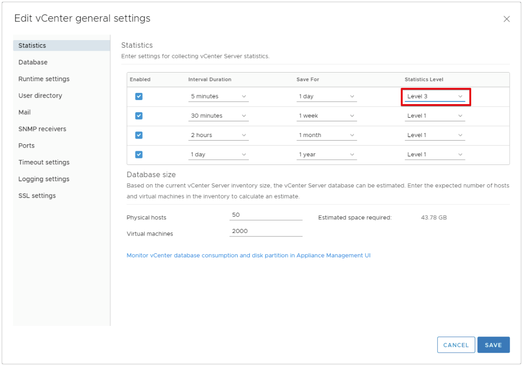The width and height of the screenshot is (523, 366).
Task: Open the 5 minutes Interval Duration dropdown
Action: coord(218,96)
